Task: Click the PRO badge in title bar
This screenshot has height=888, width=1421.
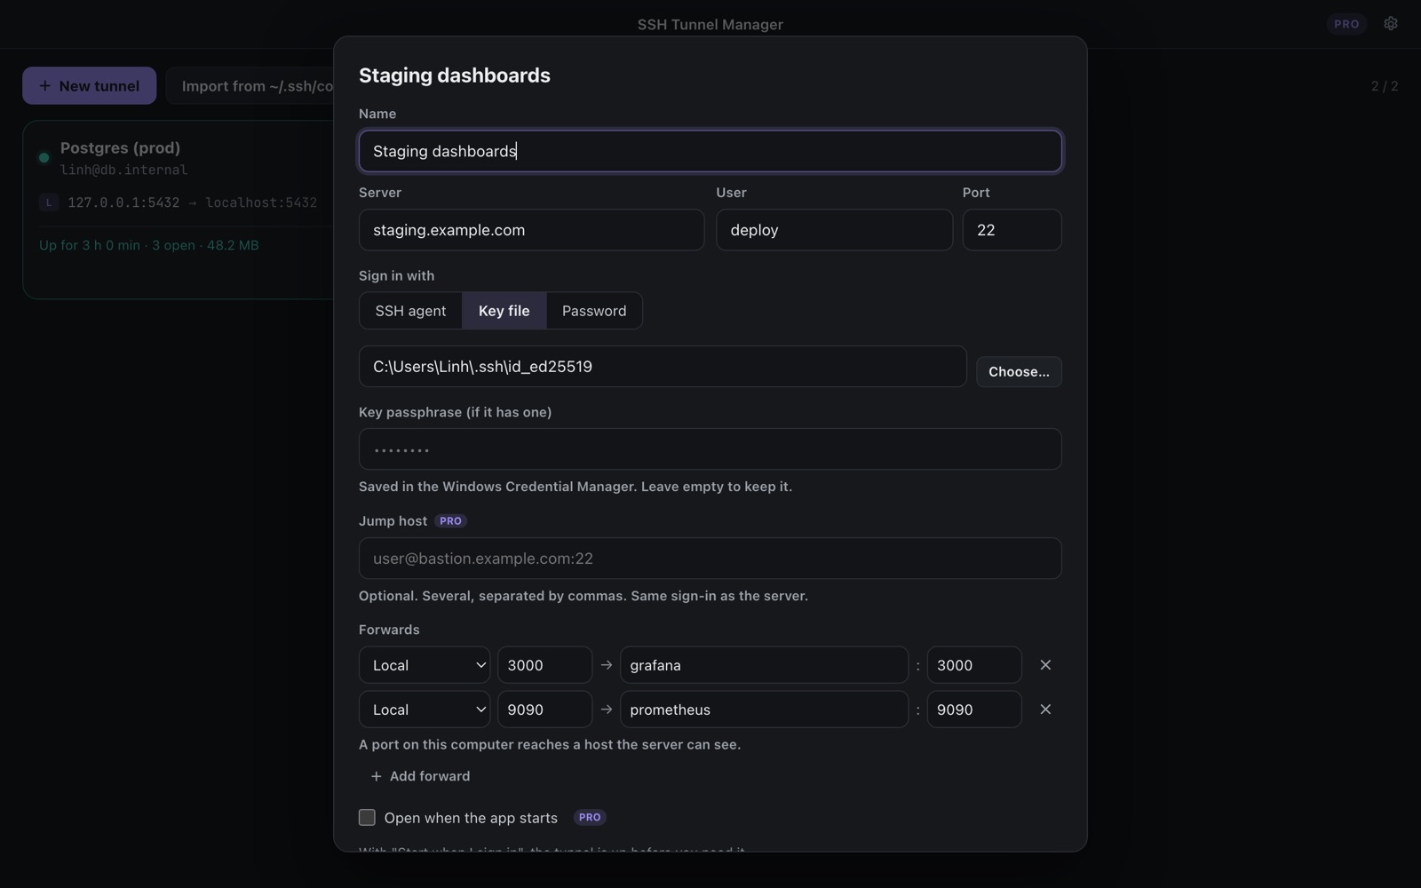Action: (1346, 24)
